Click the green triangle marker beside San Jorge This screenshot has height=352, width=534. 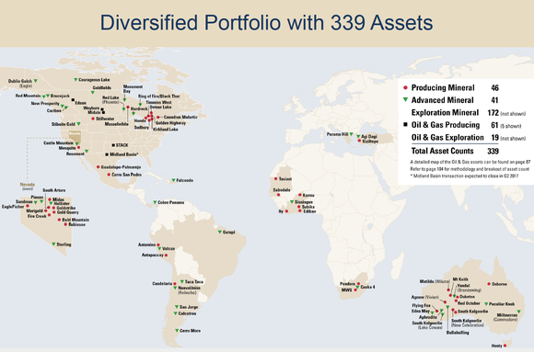point(177,307)
